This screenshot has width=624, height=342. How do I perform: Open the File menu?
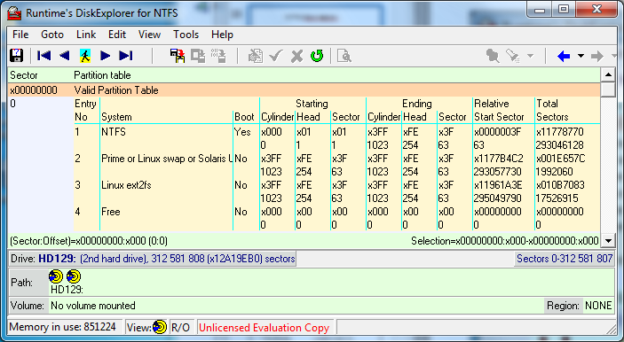pyautogui.click(x=20, y=35)
